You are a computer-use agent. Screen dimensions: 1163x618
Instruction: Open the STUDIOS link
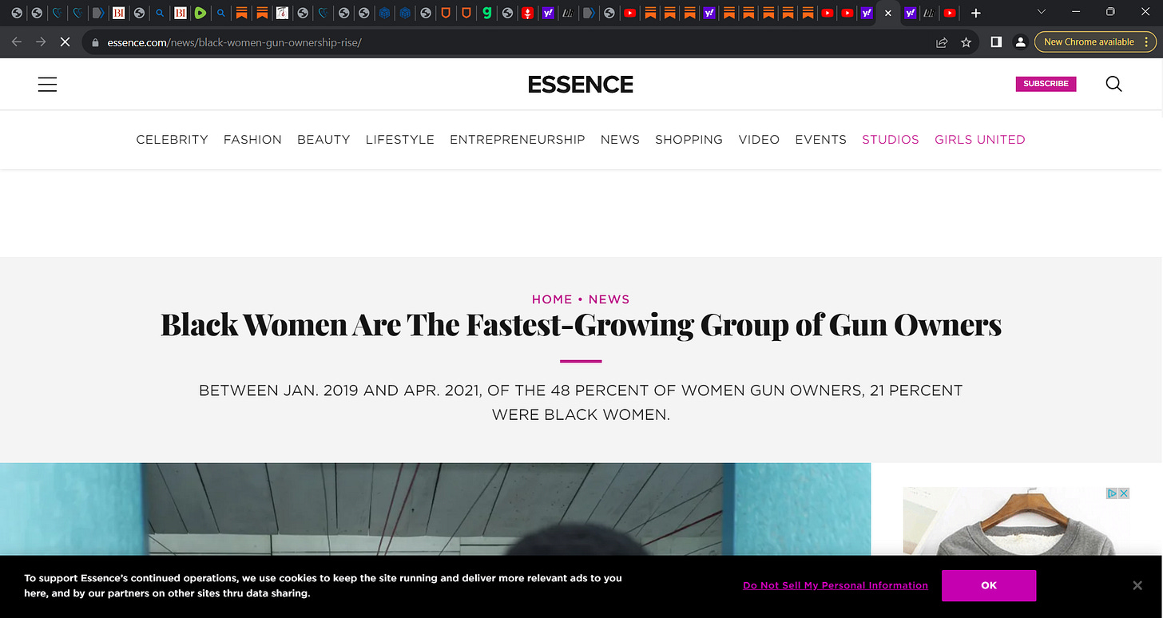click(891, 139)
